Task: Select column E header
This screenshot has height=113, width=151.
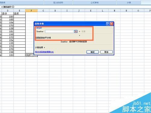Action: pos(20,11)
